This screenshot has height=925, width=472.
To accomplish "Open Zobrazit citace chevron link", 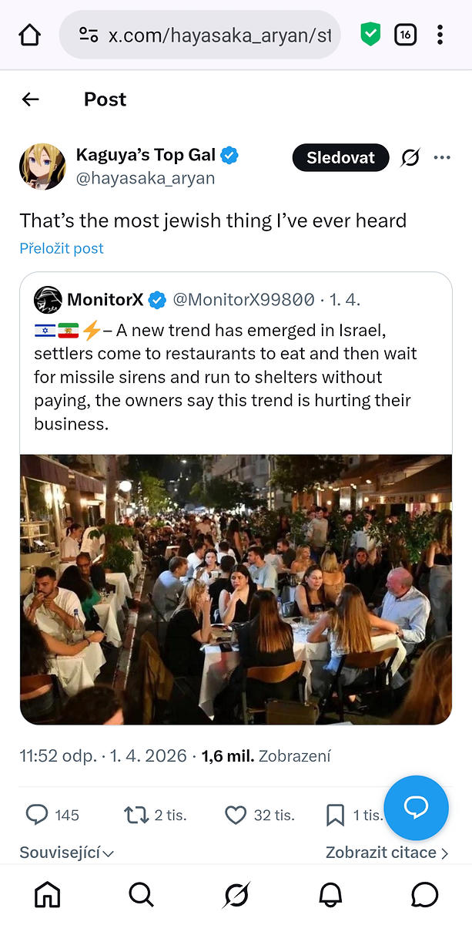I will point(387,853).
